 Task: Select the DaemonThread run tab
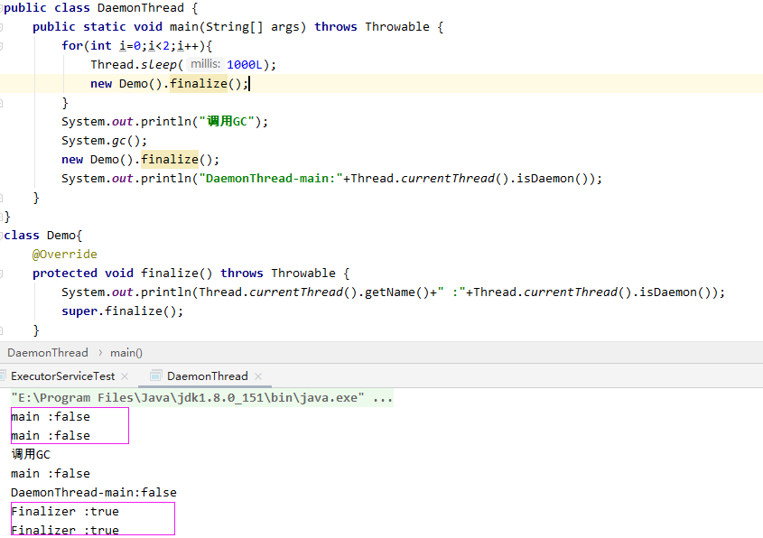tap(208, 376)
